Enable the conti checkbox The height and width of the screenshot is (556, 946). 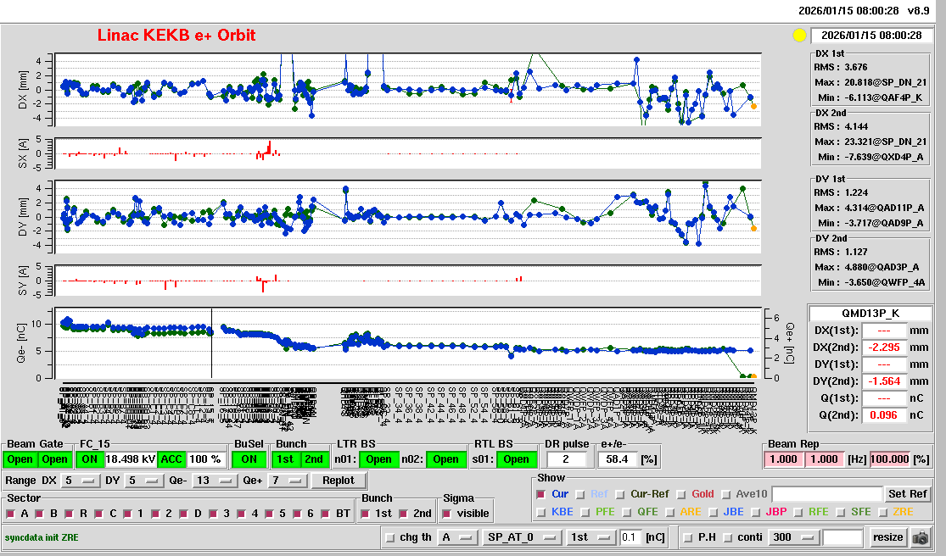point(730,537)
